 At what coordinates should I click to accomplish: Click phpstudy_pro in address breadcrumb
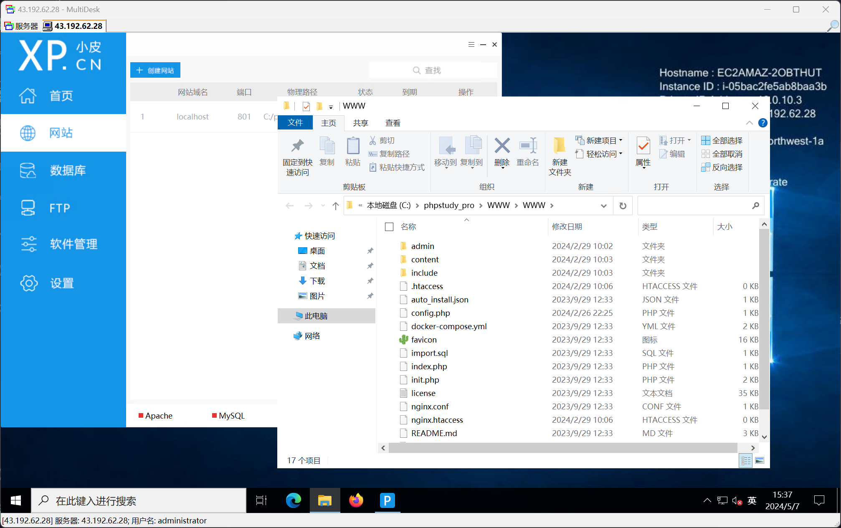pyautogui.click(x=449, y=206)
